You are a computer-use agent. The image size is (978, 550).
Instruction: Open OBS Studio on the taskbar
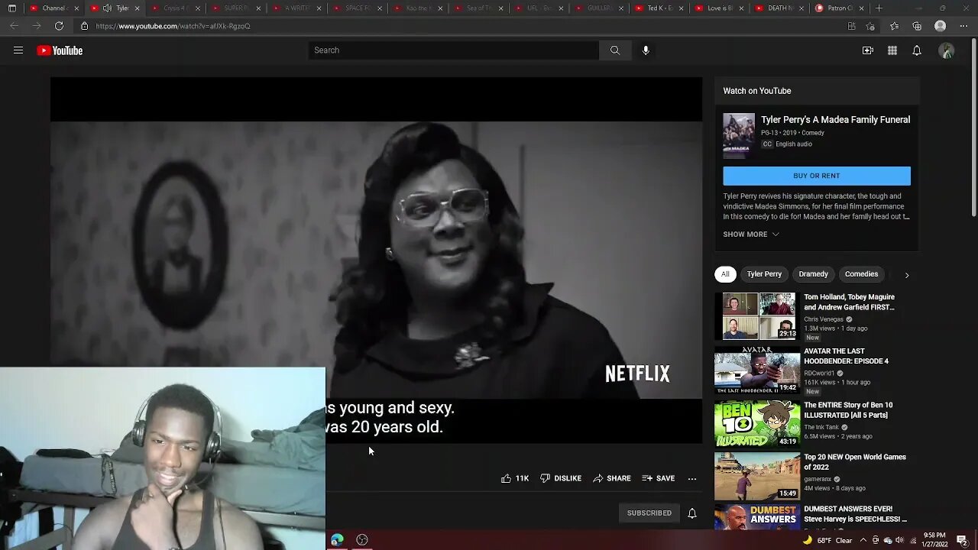tap(362, 540)
